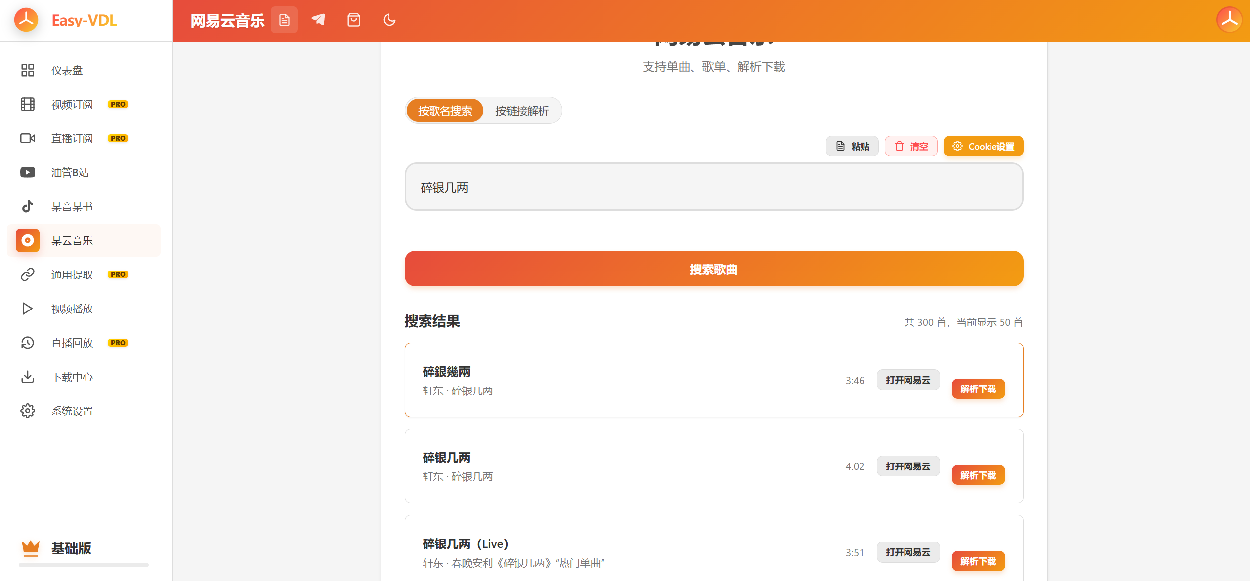The width and height of the screenshot is (1250, 581).
Task: Click 打开网易云 for the Live version
Action: click(907, 552)
